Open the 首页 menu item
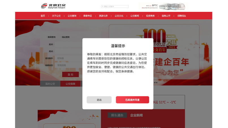This screenshot has width=228, height=128. click(43, 16)
